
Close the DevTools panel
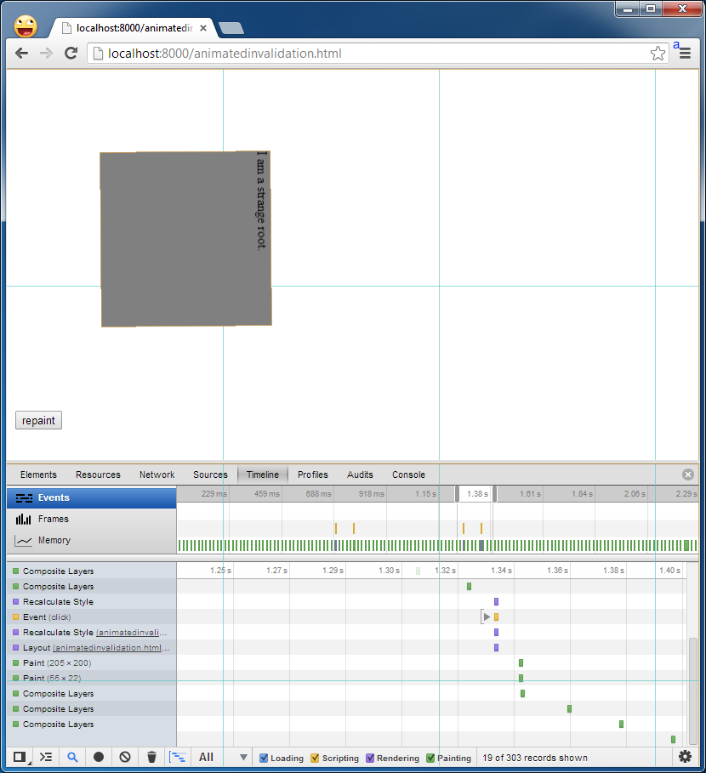coord(688,475)
